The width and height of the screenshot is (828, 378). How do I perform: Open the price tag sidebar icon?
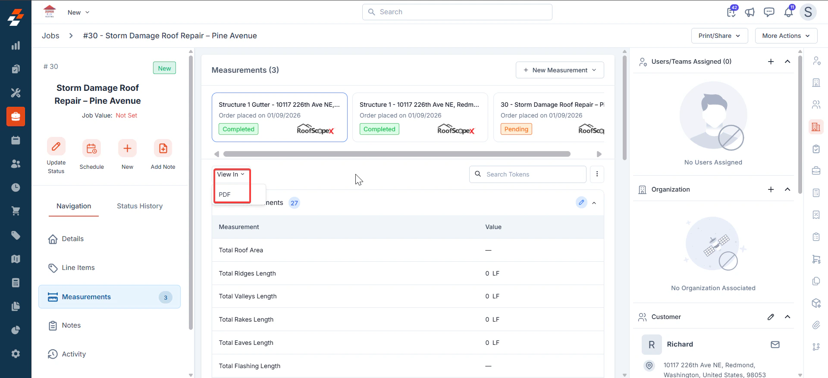(16, 235)
